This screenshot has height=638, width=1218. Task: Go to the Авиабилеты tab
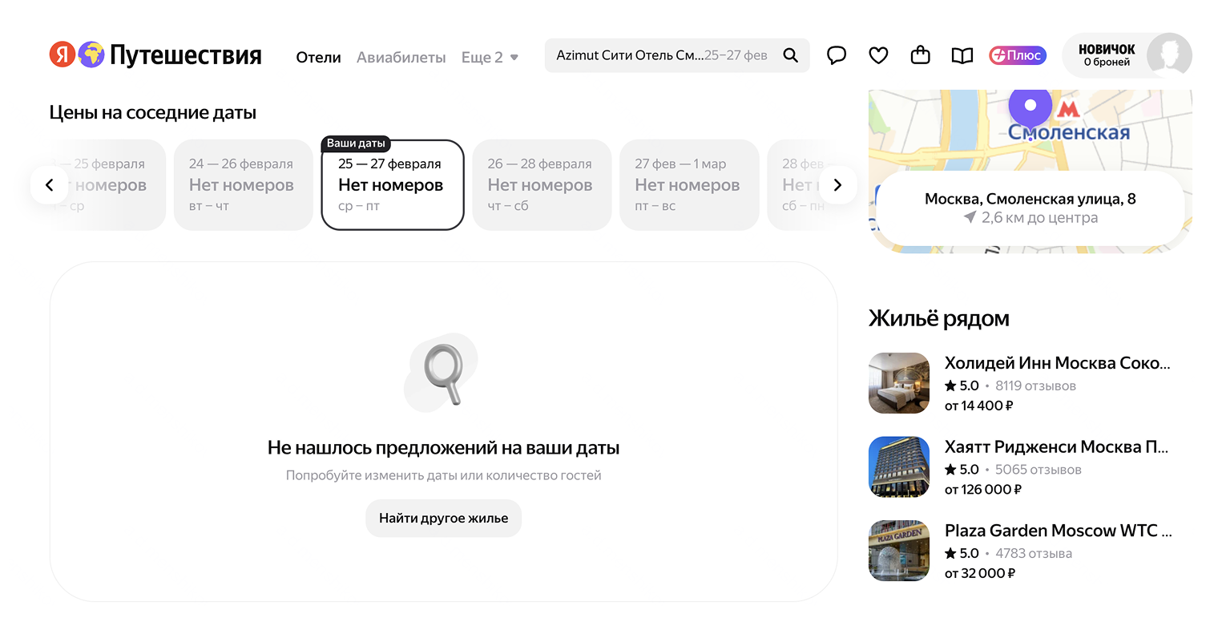point(401,57)
